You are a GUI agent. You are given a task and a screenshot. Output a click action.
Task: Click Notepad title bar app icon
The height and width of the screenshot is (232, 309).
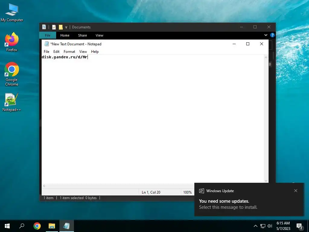tap(46, 44)
